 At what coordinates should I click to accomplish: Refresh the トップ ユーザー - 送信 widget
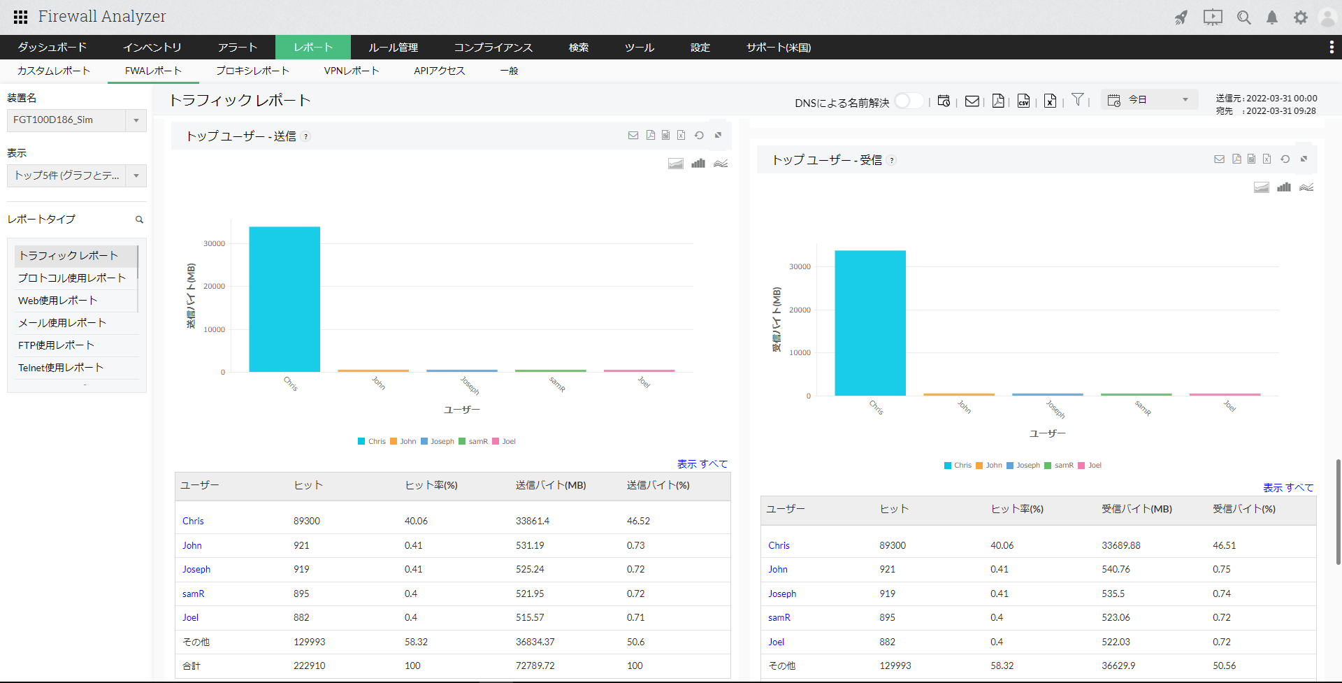click(699, 136)
